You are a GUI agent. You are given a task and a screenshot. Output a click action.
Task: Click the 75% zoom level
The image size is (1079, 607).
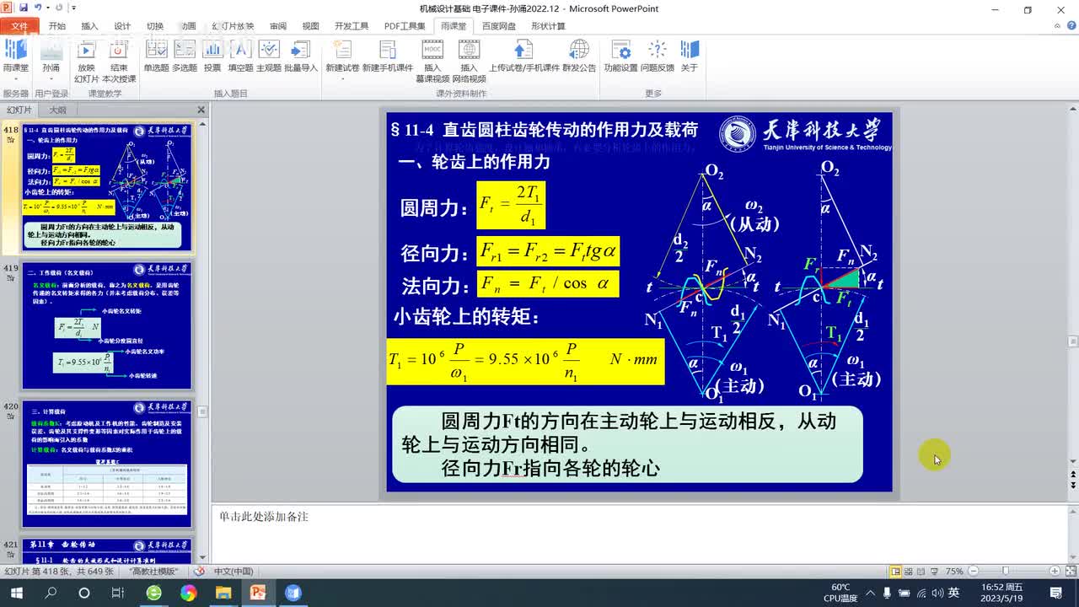coord(954,571)
